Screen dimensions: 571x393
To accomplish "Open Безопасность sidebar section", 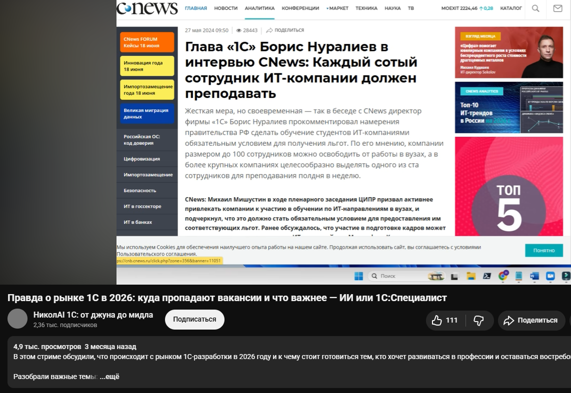I will 147,190.
